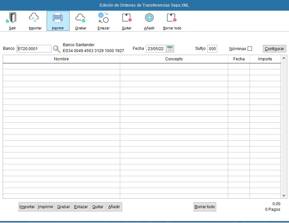Click the Importar cloud icon in toolbar
289x223 pixels.
click(x=35, y=18)
